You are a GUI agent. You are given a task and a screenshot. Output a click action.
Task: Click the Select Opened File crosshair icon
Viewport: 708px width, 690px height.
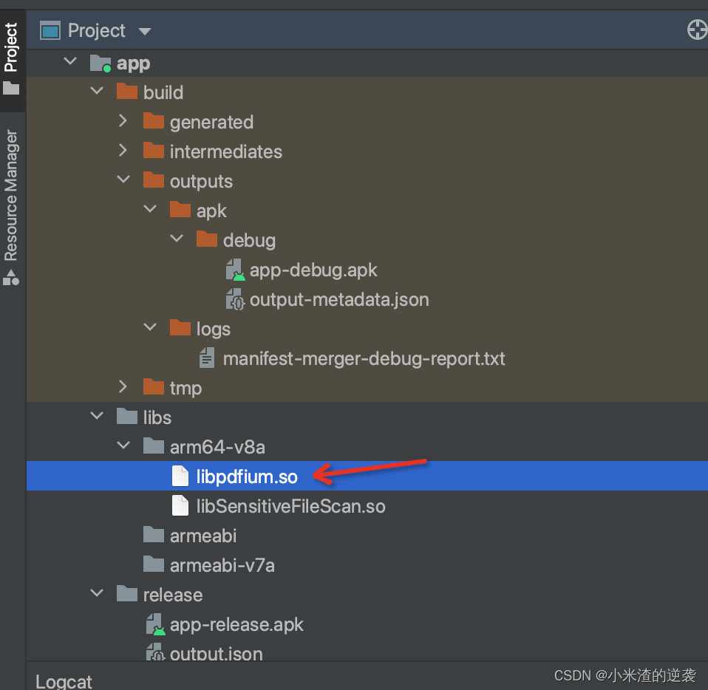[697, 30]
